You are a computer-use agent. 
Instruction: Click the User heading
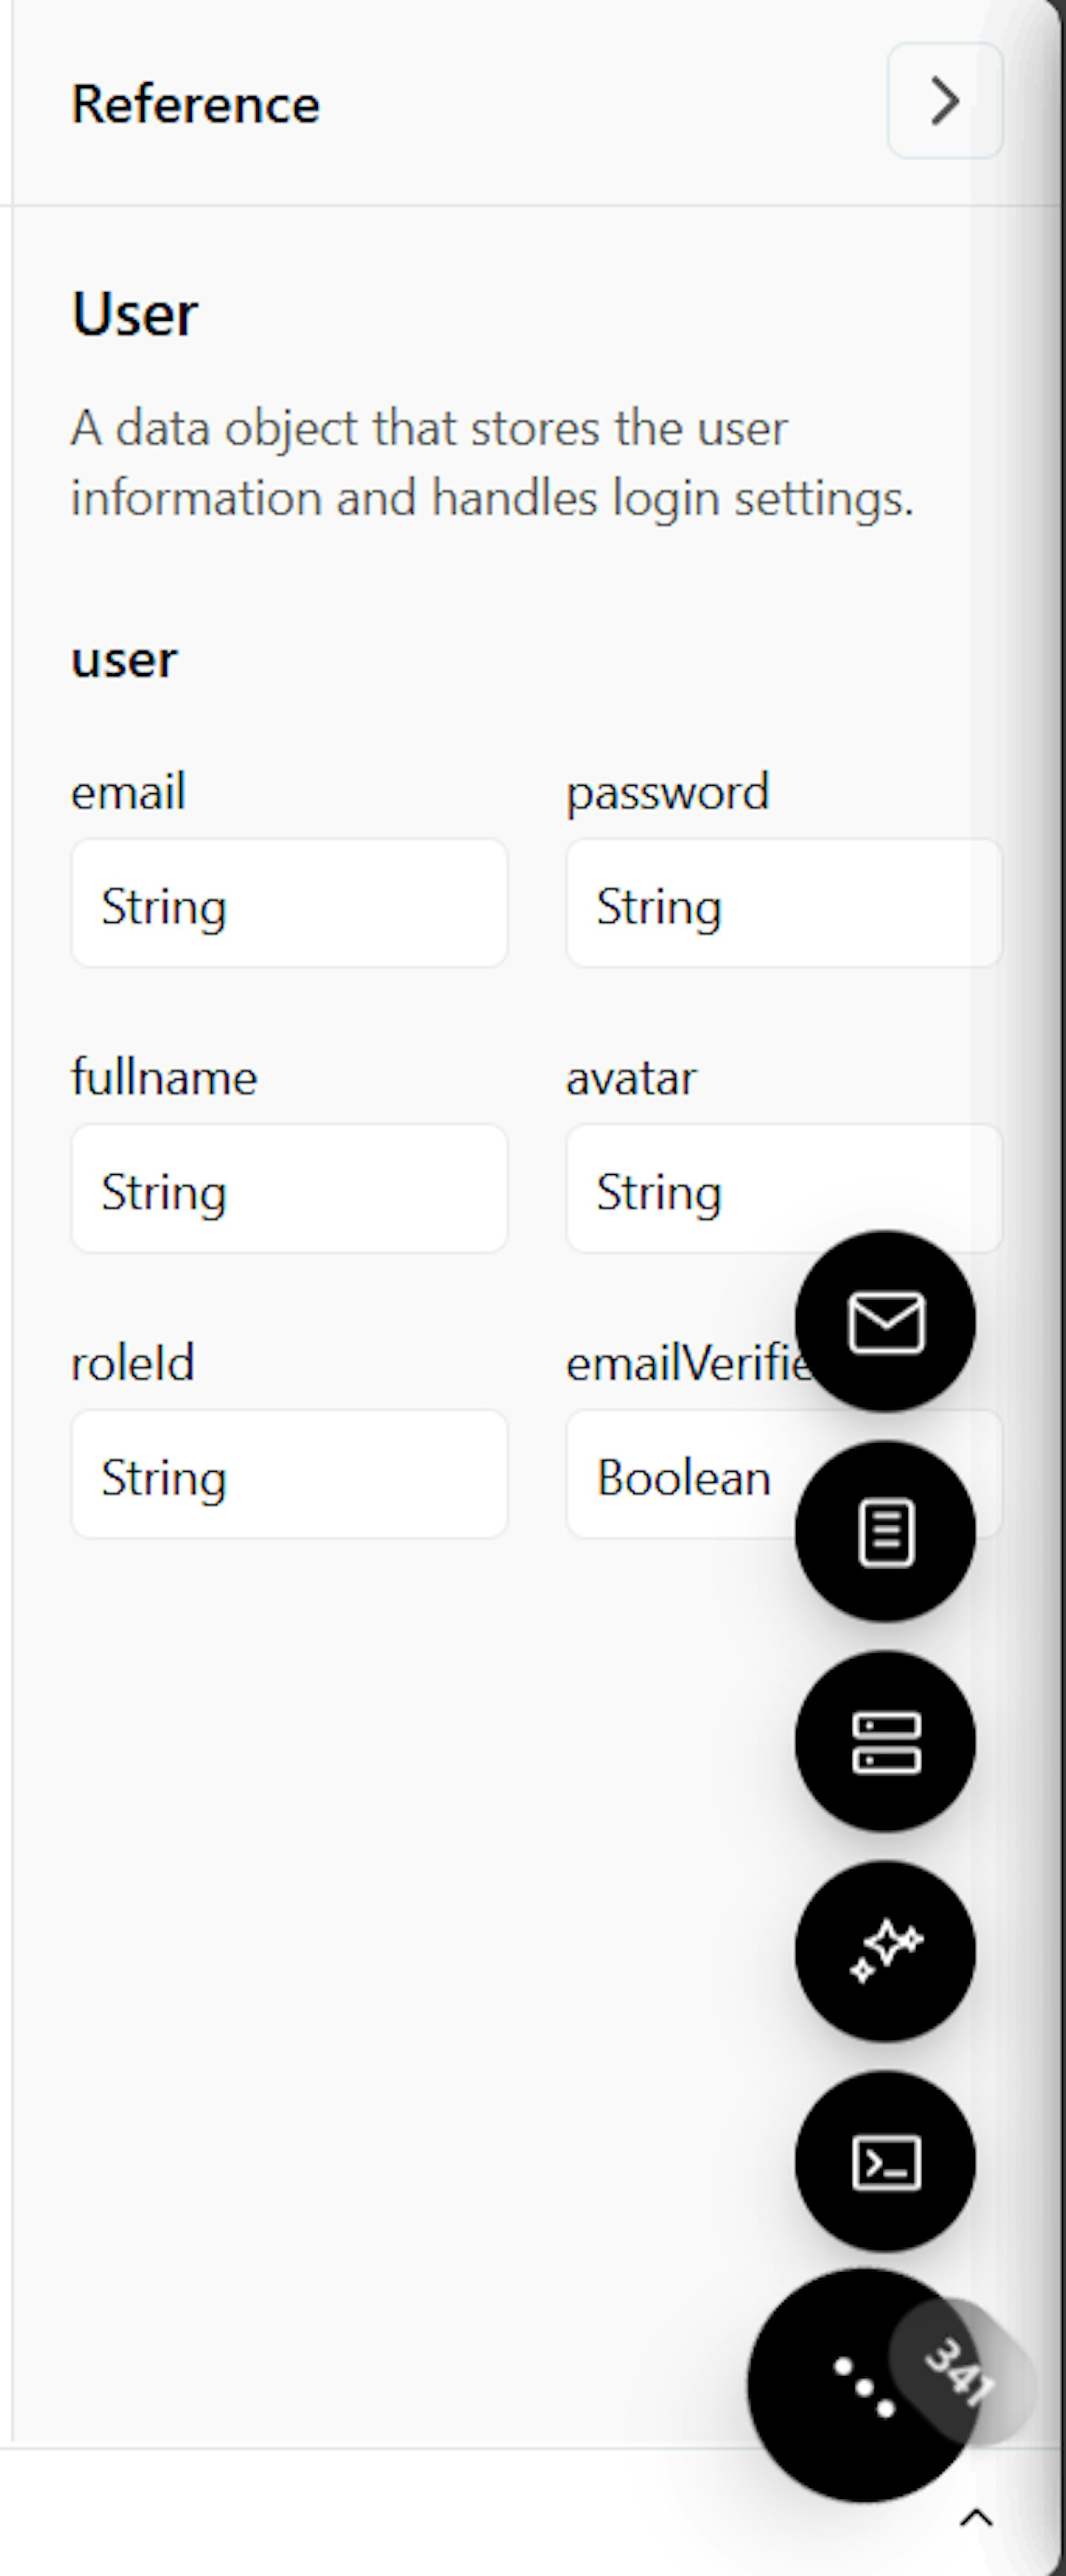coord(135,314)
